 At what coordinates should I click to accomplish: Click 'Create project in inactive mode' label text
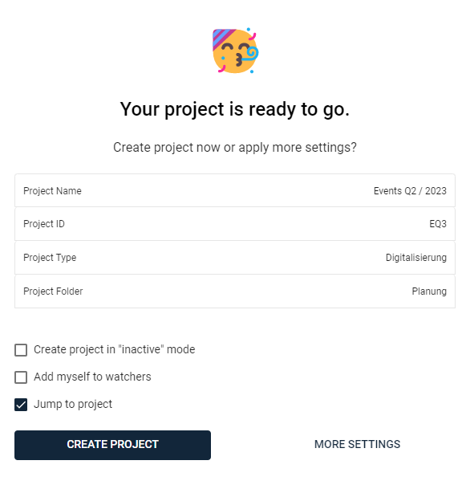click(x=115, y=349)
